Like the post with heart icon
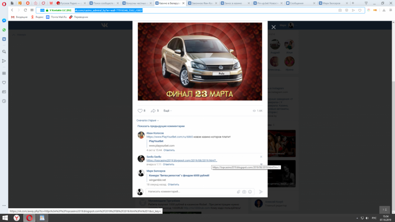This screenshot has height=222, width=395. 140,111
